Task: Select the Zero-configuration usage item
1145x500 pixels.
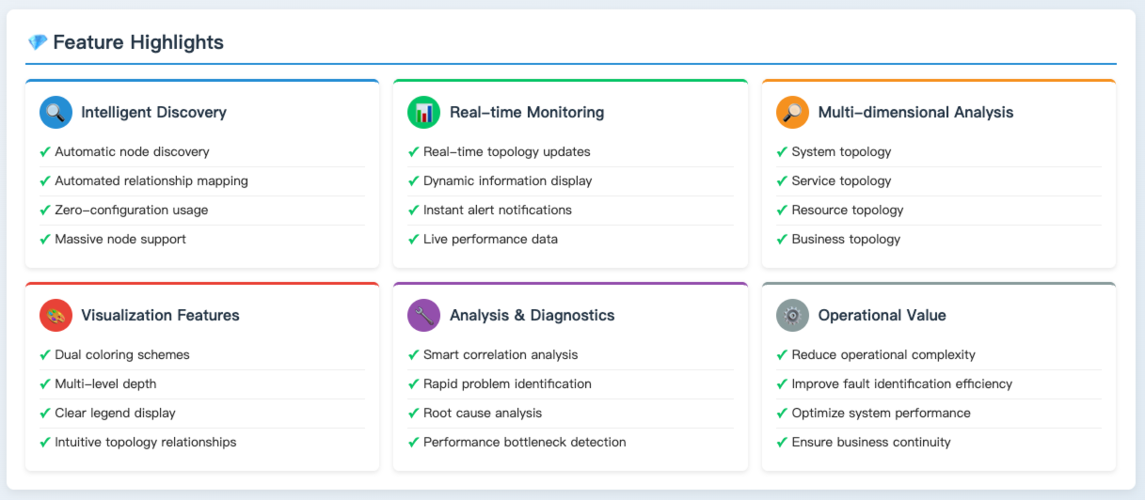Action: pos(131,211)
